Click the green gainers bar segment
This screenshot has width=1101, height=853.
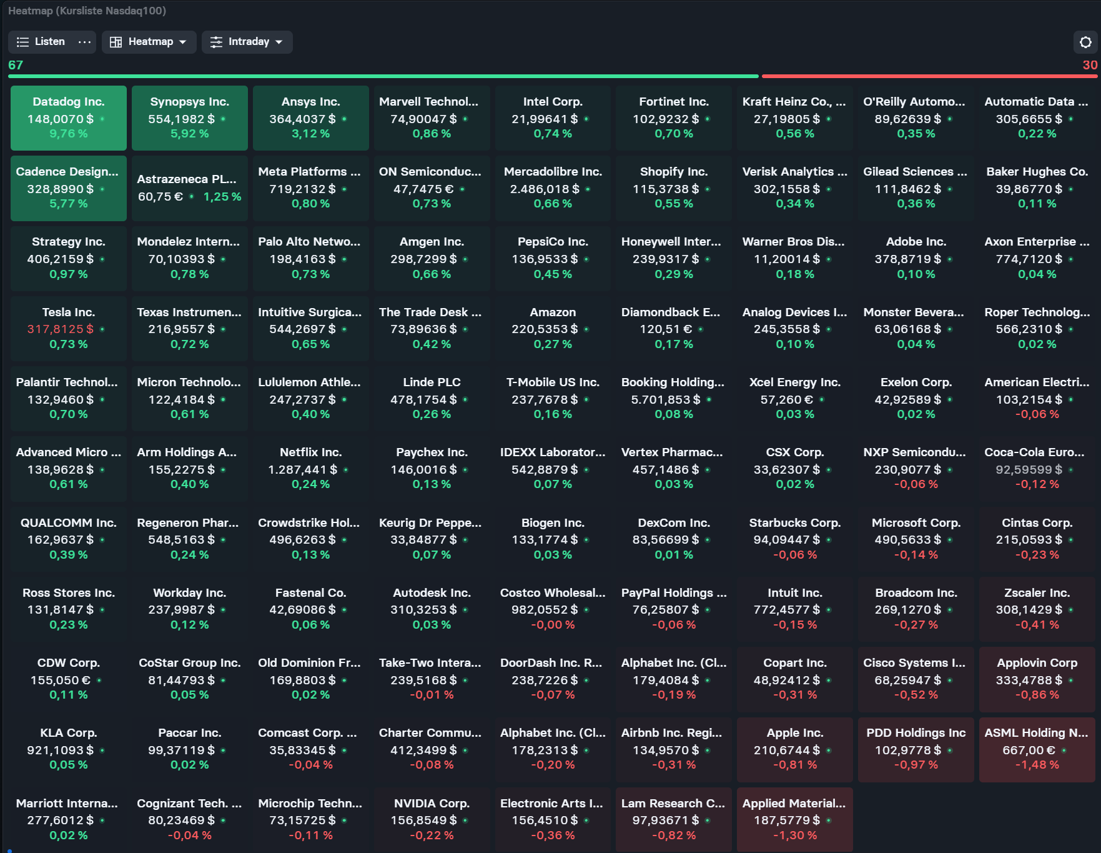click(383, 76)
